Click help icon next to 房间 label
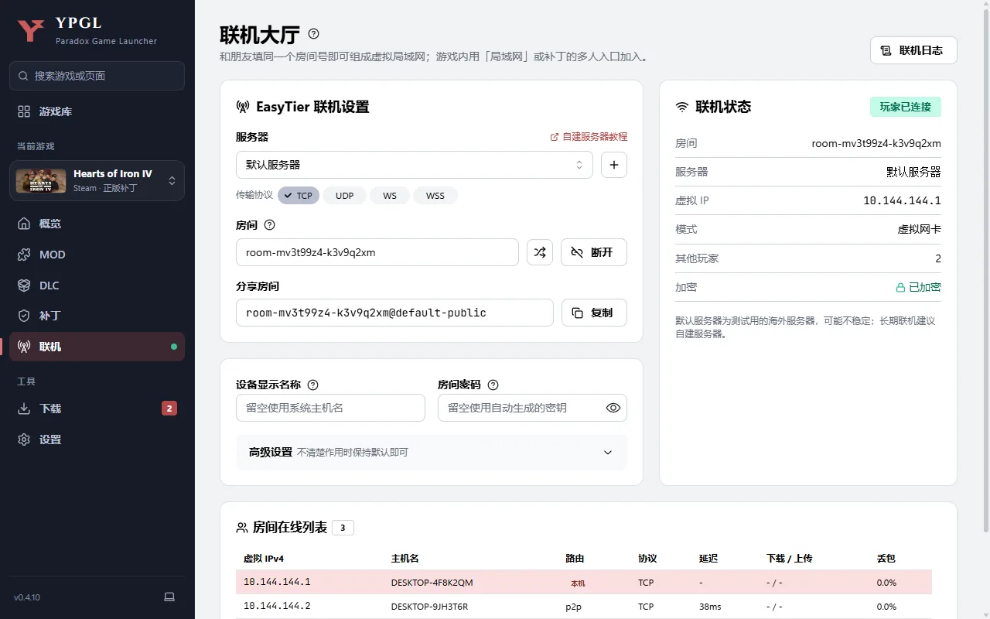Image resolution: width=990 pixels, height=619 pixels. [269, 225]
